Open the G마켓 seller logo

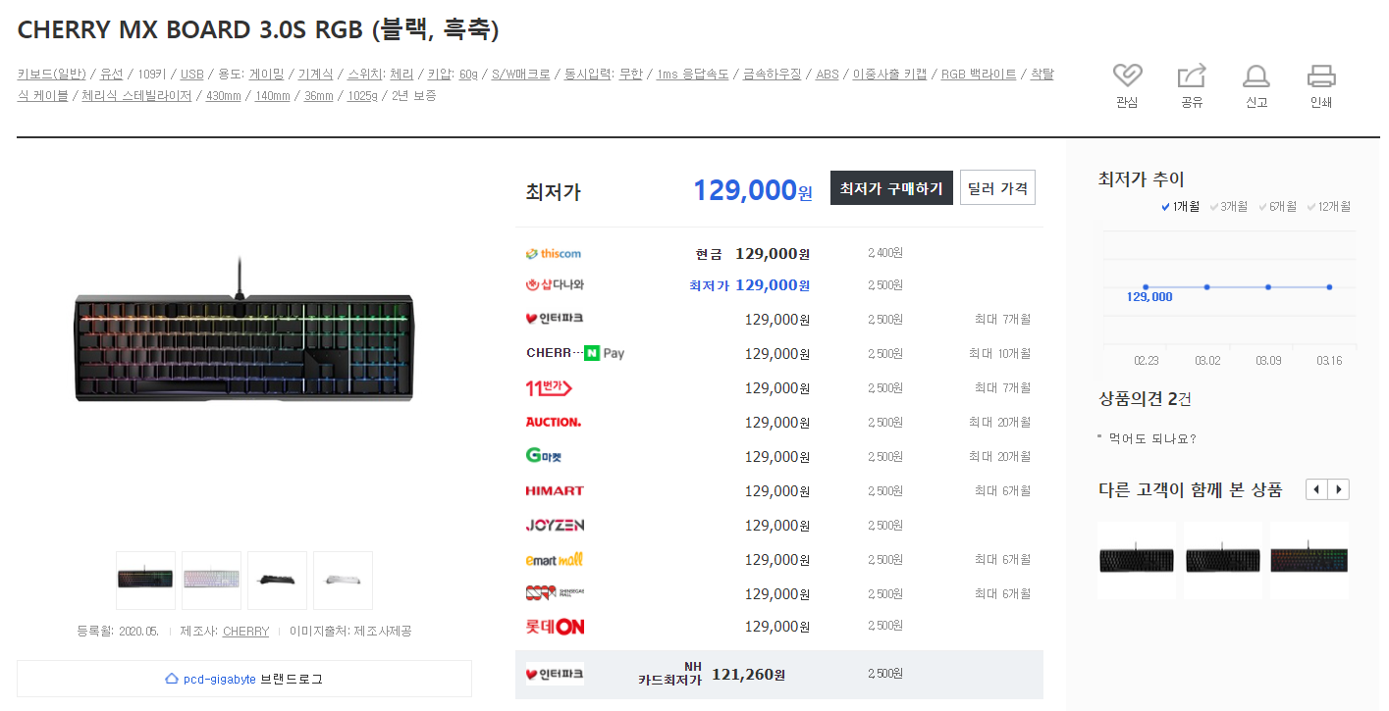pos(544,456)
